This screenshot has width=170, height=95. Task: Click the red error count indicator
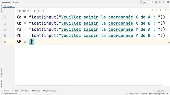153,10
